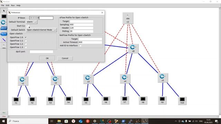Click the horizontal scrollbar below the canvas

[x=114, y=116]
